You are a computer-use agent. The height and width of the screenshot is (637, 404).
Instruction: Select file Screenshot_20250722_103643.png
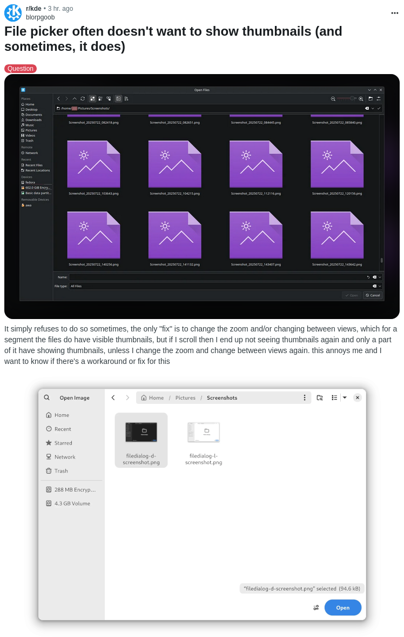click(x=93, y=168)
